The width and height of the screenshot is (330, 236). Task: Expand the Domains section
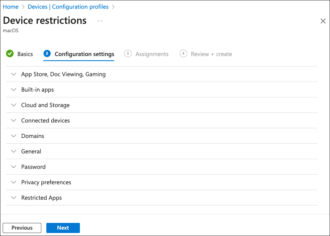(x=33, y=136)
